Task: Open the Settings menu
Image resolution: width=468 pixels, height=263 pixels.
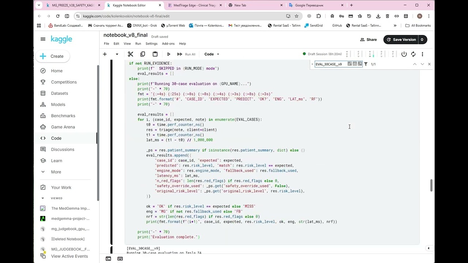Action: [151, 43]
